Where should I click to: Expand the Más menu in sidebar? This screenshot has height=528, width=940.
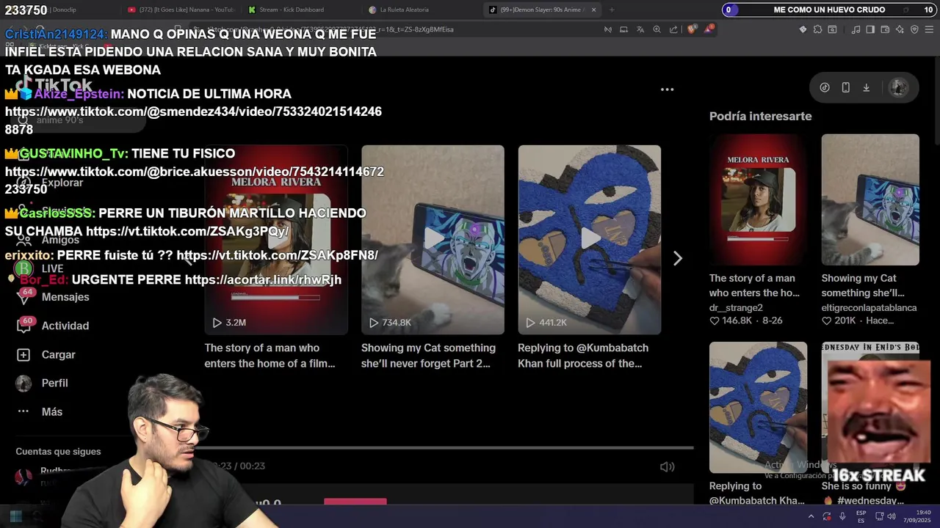39,411
